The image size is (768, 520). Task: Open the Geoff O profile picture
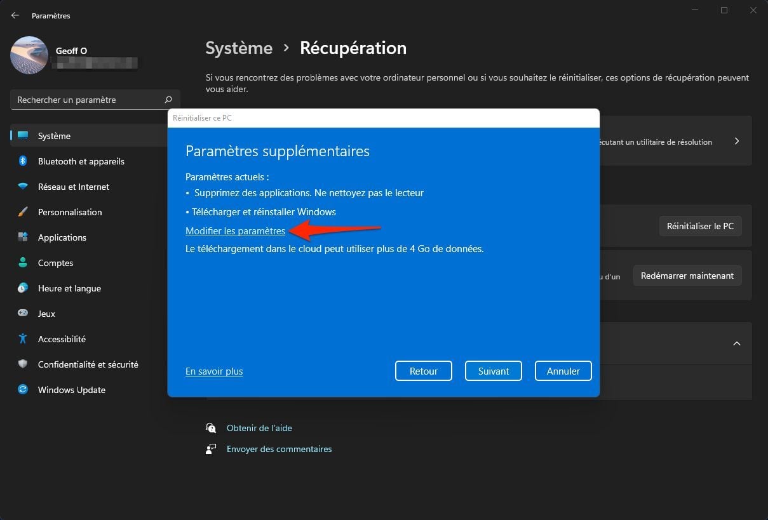pos(29,55)
